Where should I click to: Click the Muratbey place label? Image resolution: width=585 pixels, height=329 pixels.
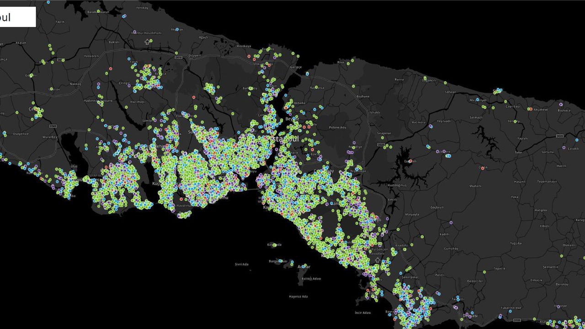50,137
